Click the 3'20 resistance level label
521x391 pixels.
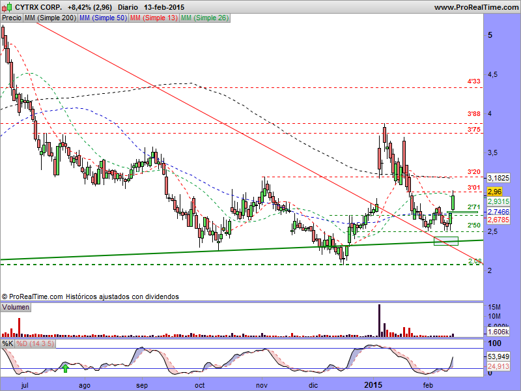coord(474,172)
